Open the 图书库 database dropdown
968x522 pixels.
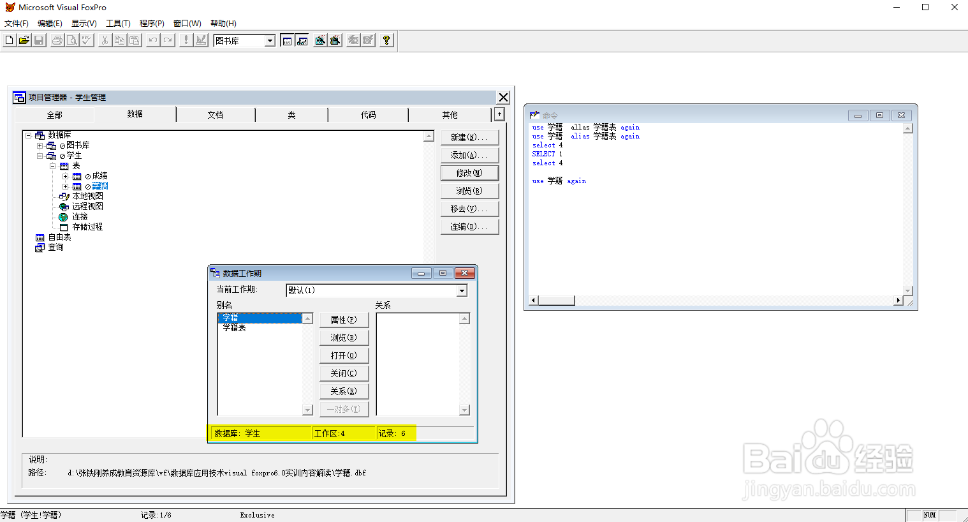point(270,41)
